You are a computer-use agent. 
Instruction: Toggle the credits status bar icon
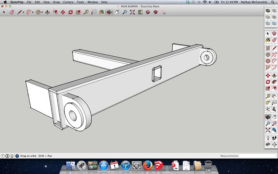click(7, 156)
